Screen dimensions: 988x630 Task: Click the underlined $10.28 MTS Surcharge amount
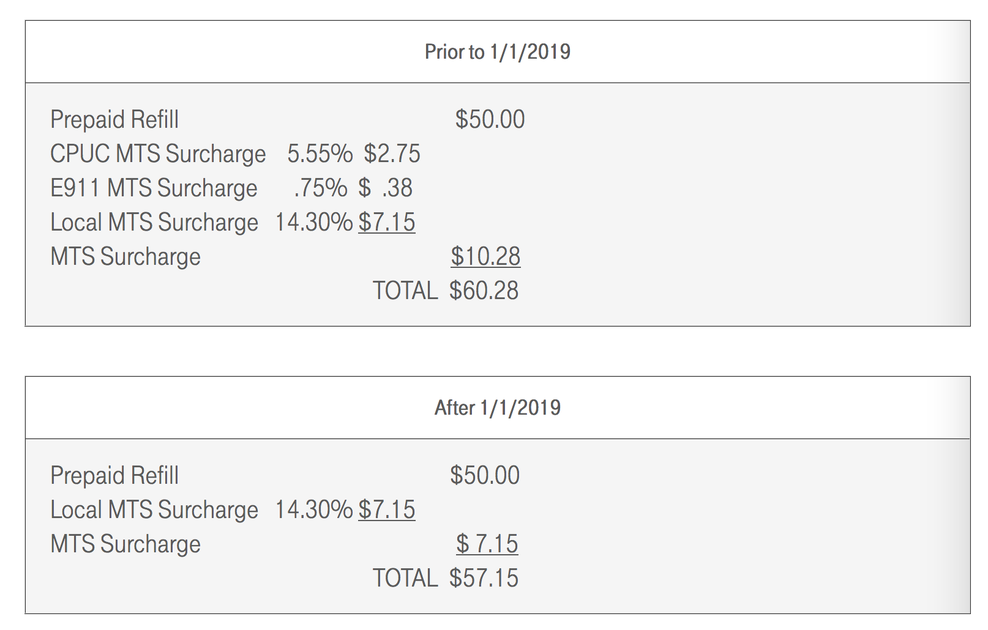485,257
